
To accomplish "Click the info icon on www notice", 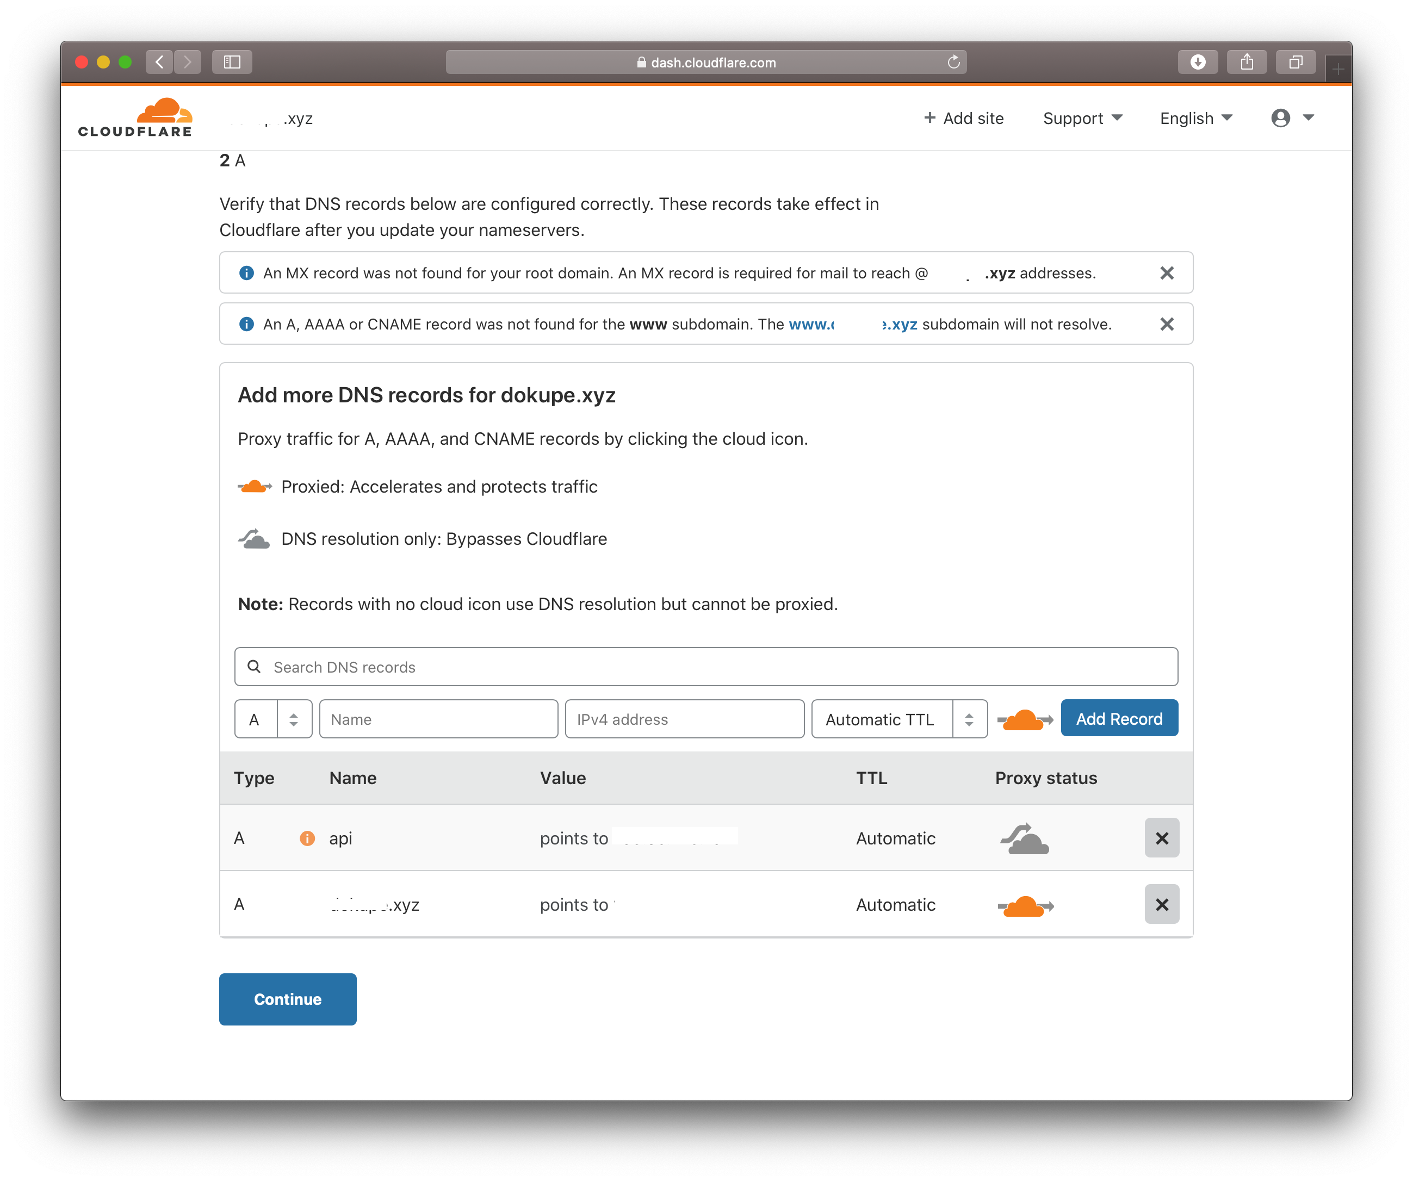I will point(247,324).
